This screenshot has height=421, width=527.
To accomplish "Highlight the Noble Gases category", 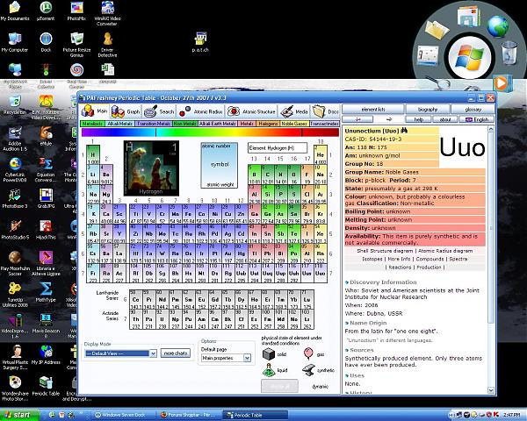I will [x=294, y=124].
